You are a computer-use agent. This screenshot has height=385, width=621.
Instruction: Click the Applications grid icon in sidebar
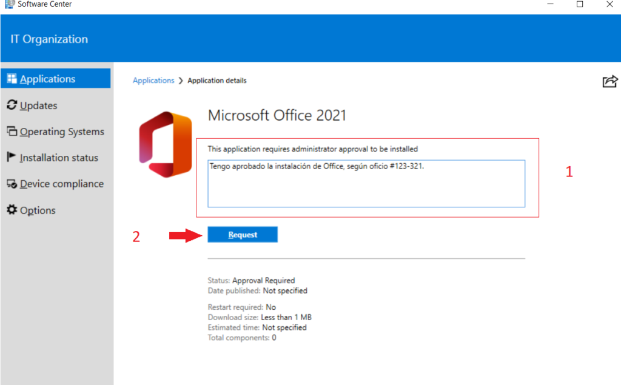click(12, 78)
